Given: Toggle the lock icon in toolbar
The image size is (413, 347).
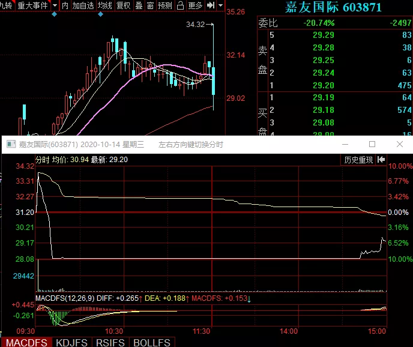Looking at the screenshot, I should [181, 5].
